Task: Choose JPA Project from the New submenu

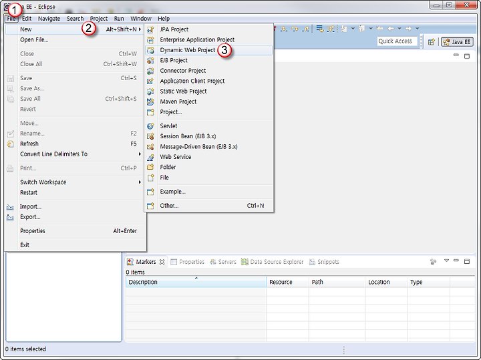Action: click(x=208, y=29)
